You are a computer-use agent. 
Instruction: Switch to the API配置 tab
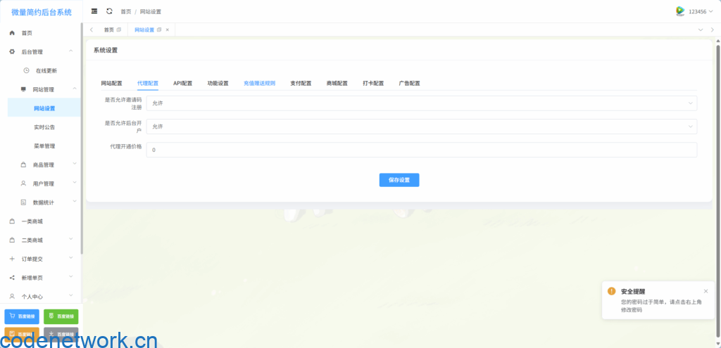(x=182, y=83)
